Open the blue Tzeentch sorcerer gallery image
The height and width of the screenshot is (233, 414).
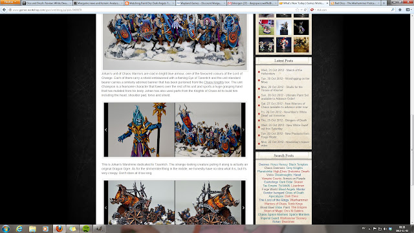142,129
